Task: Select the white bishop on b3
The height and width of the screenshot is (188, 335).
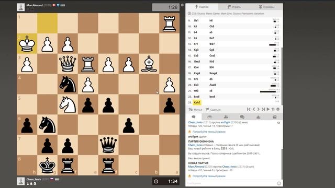Action: 149,64
